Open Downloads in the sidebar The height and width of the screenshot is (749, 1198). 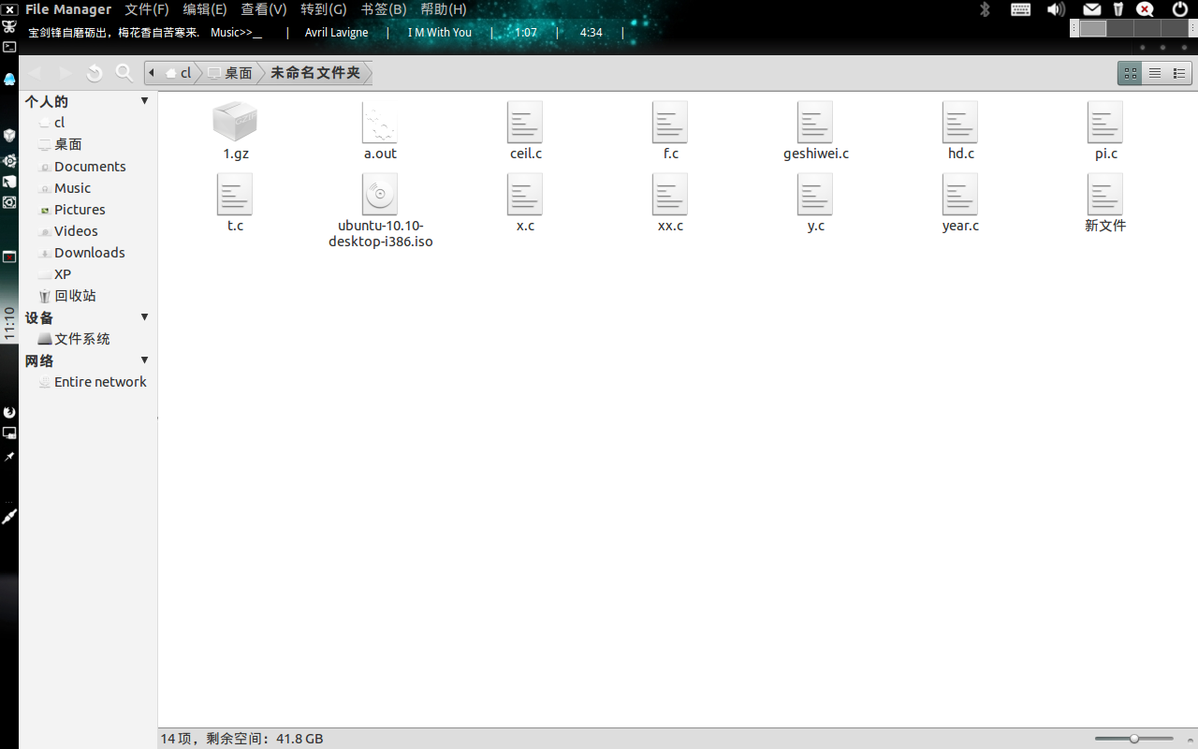coord(89,253)
